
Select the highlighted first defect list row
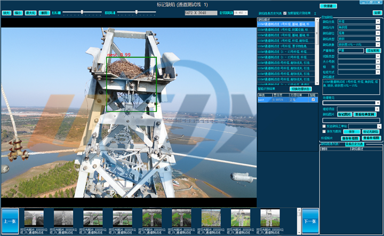click(286, 24)
